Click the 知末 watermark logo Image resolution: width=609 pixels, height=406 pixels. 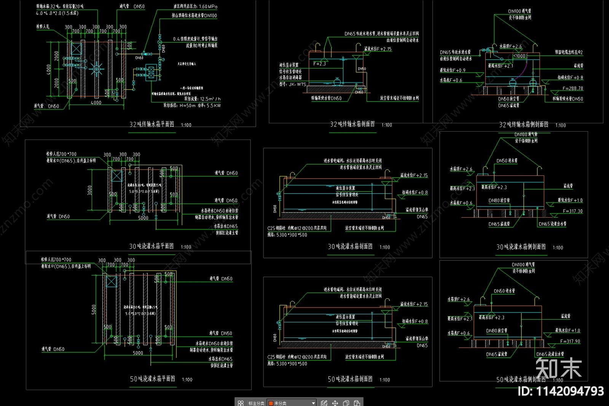558,368
